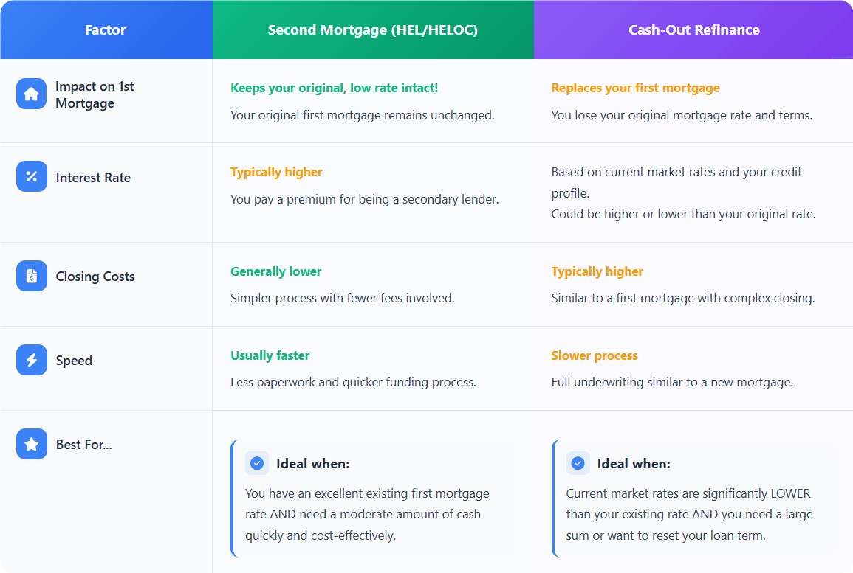This screenshot has width=853, height=573.
Task: Click the star icon beside Best For
Action: 32,444
